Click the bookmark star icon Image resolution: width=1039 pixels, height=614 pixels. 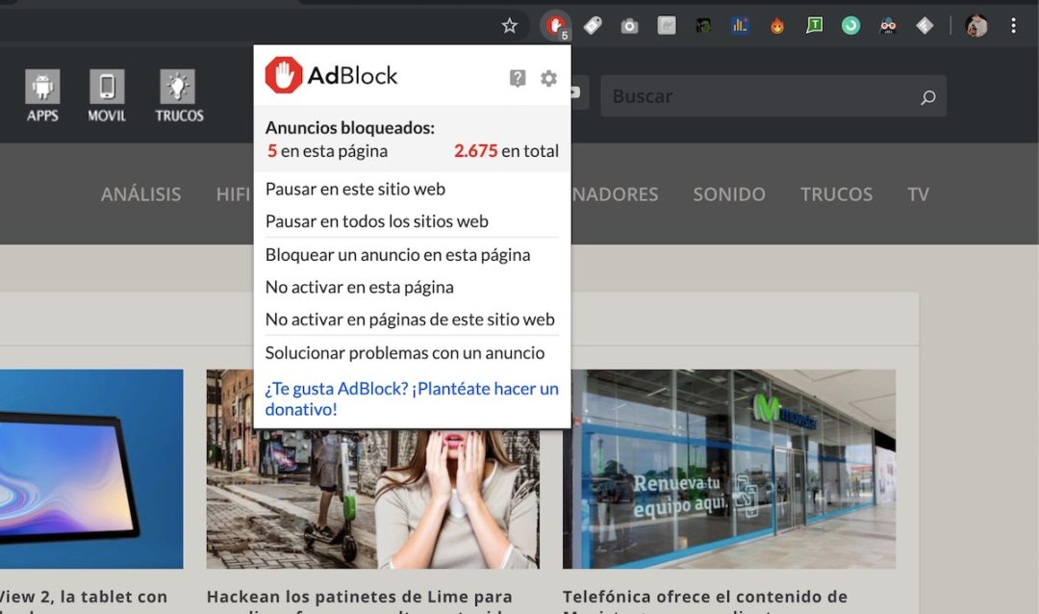pos(509,26)
